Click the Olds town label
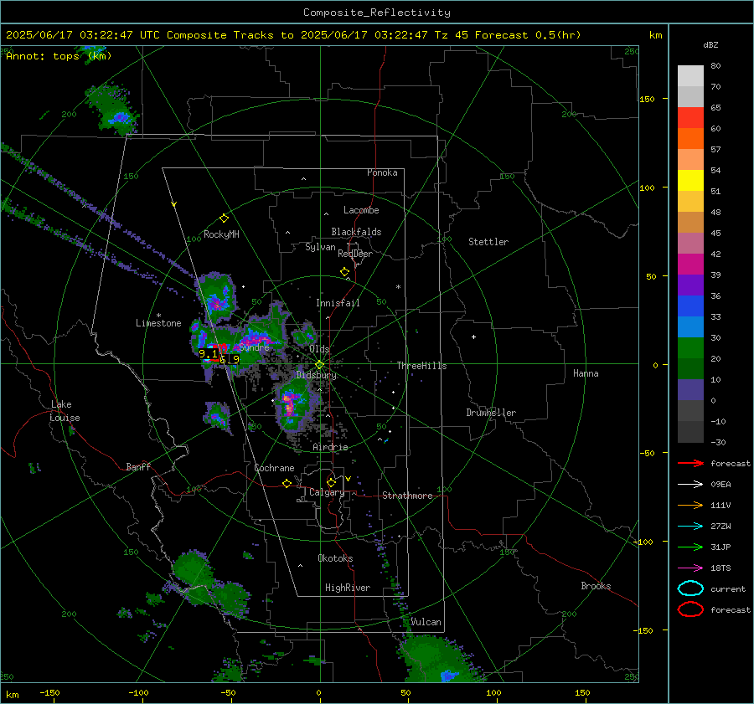 click(x=319, y=349)
